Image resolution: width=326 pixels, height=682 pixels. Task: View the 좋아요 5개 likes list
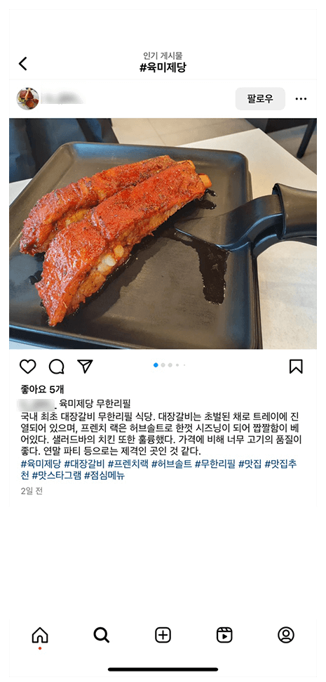click(42, 389)
